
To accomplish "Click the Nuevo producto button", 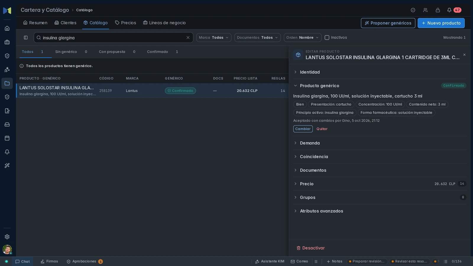I will point(441,23).
